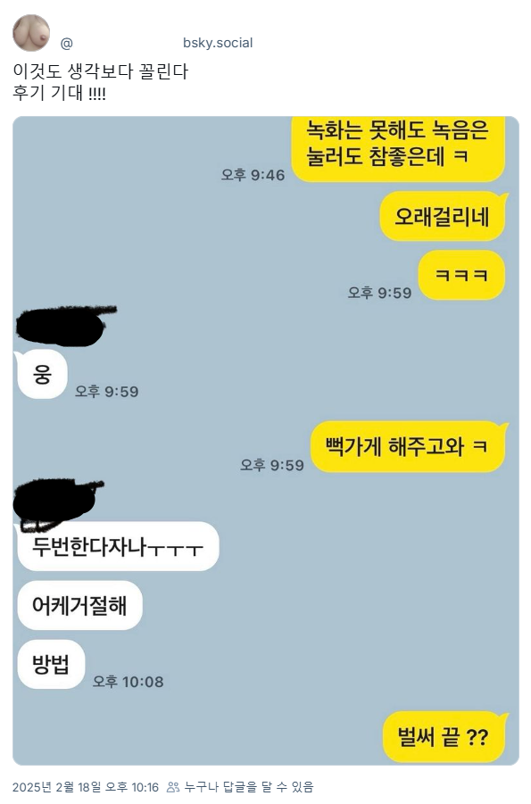Click the white '두번한다자나ㅜㅜㅜ' bubble
Screen dimensions: 531x804
[x=118, y=547]
